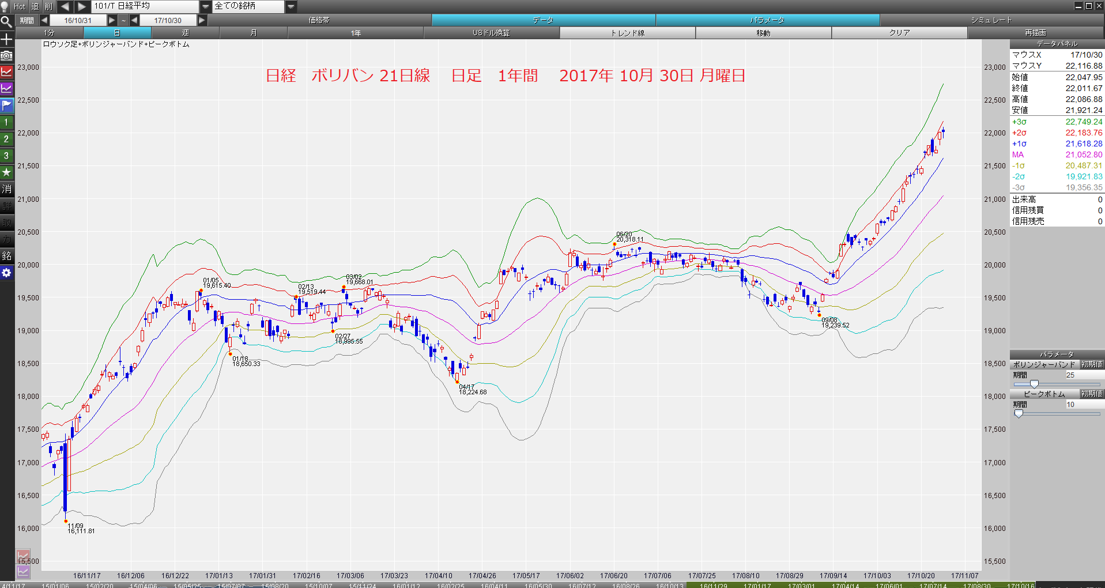Step end date backward with left arrow
The image size is (1105, 588).
134,20
